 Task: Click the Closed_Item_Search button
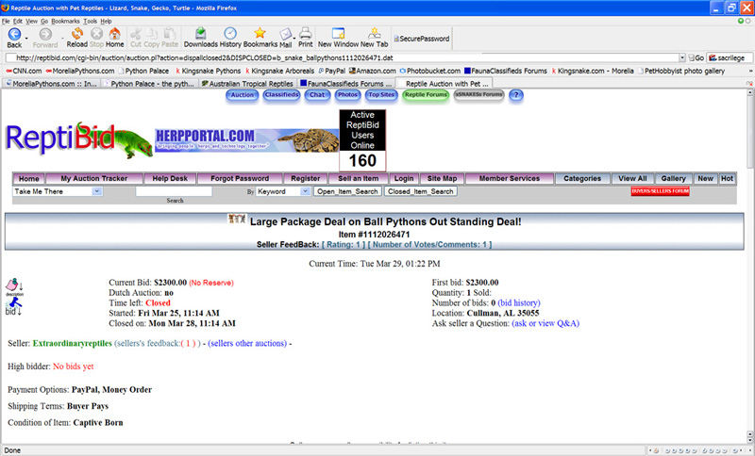click(420, 191)
